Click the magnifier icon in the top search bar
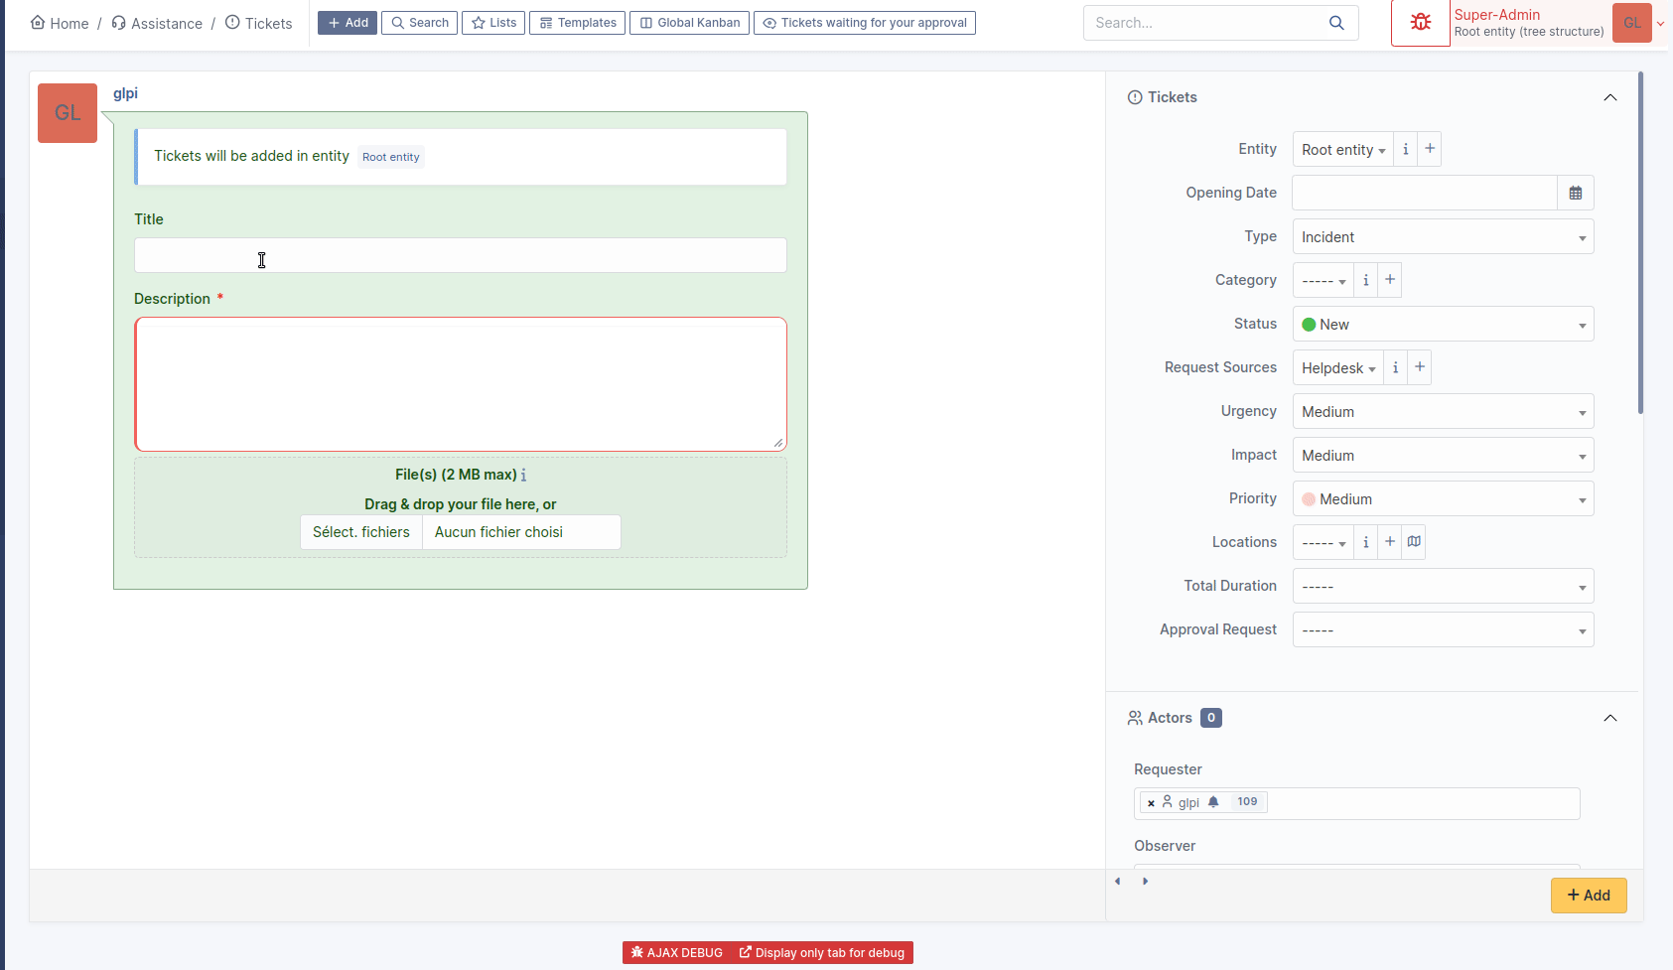 pos(1336,22)
